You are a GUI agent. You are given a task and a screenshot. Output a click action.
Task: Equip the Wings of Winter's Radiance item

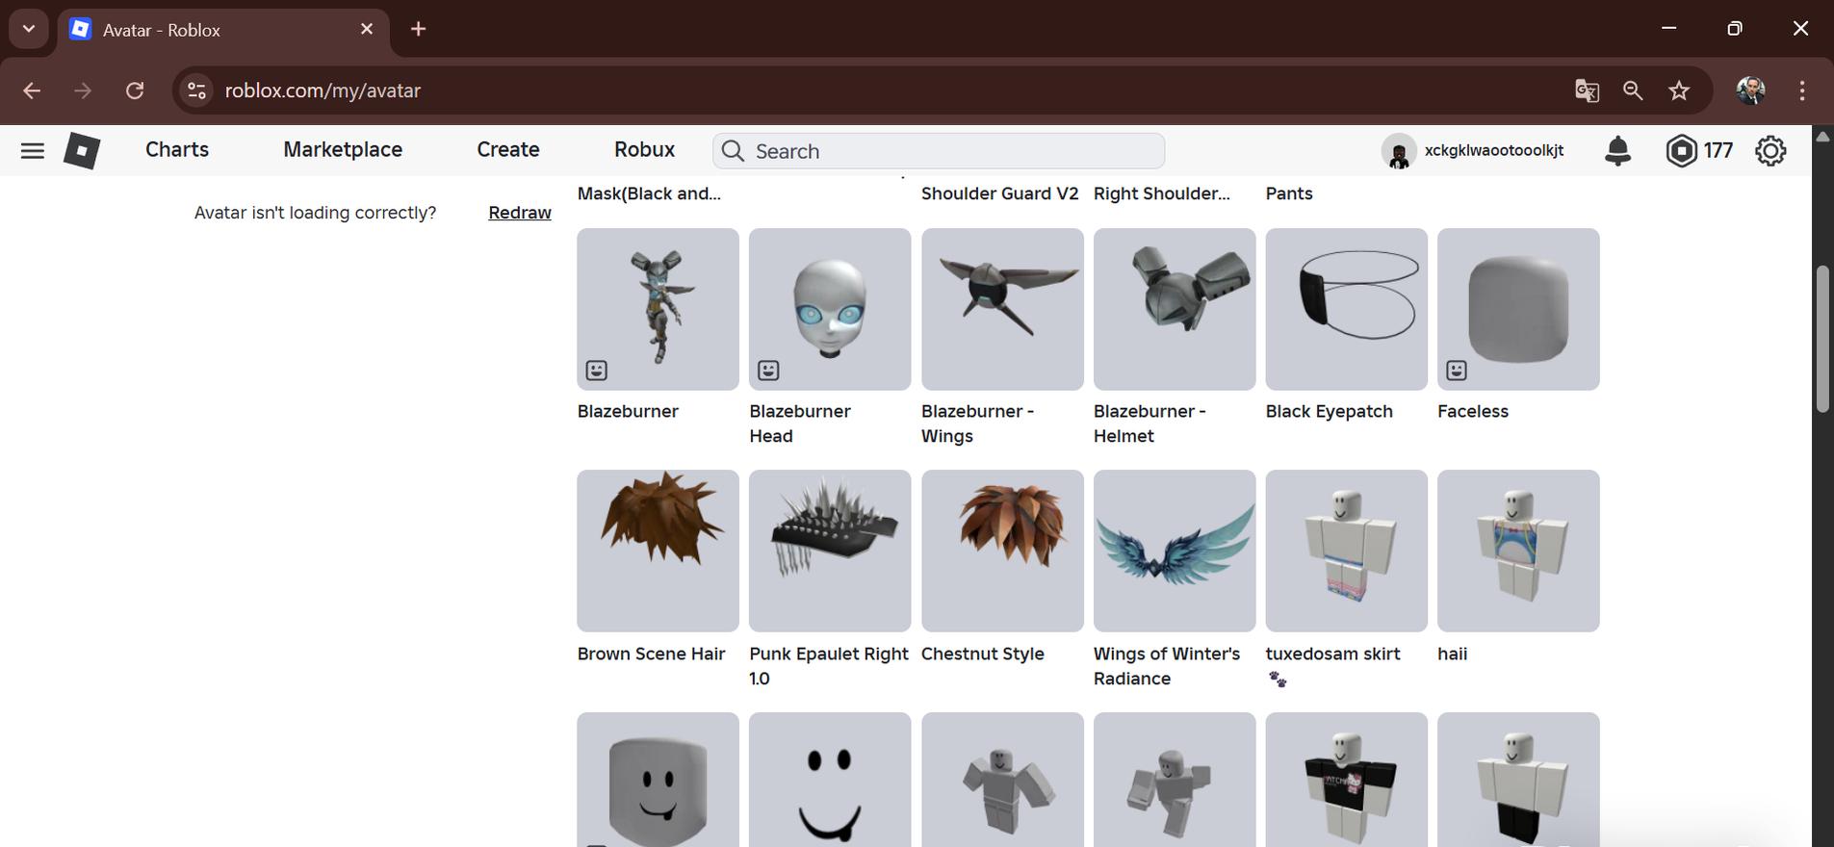[1174, 551]
